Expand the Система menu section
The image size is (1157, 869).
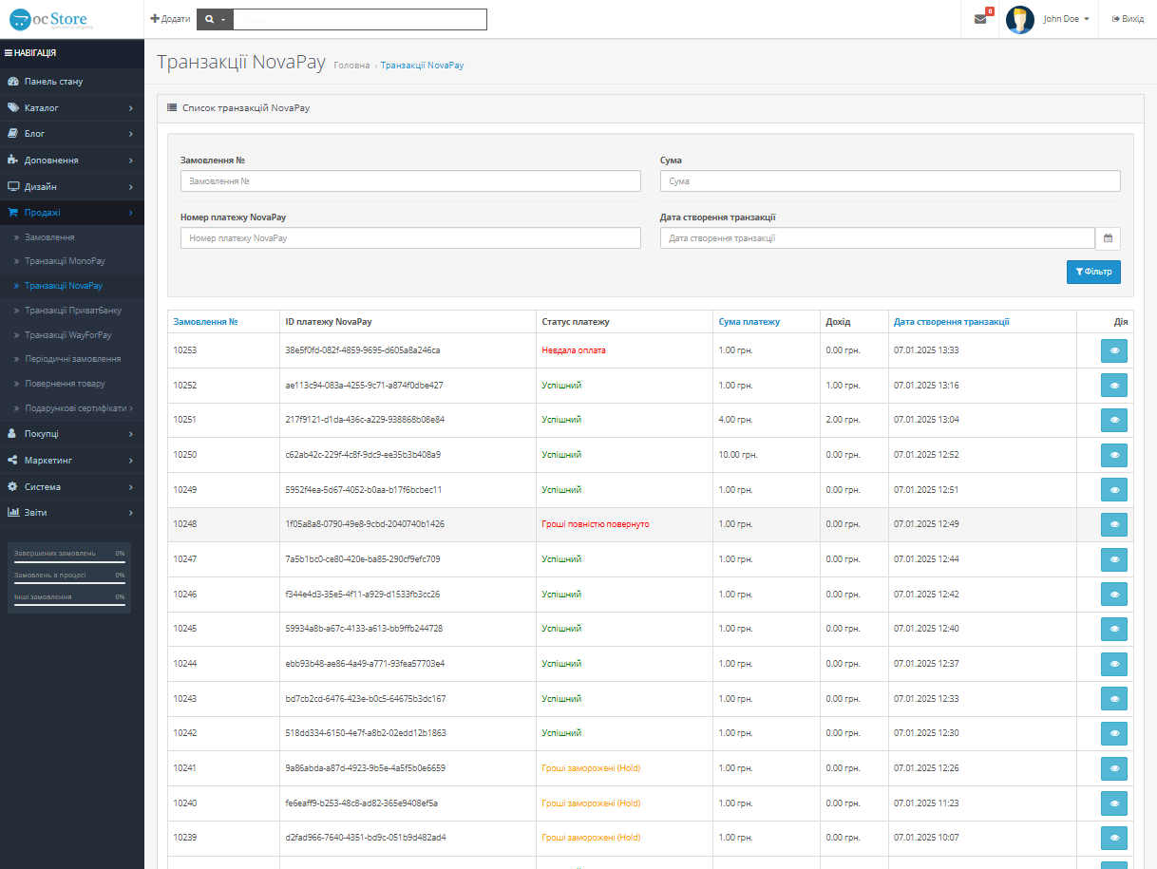click(72, 487)
